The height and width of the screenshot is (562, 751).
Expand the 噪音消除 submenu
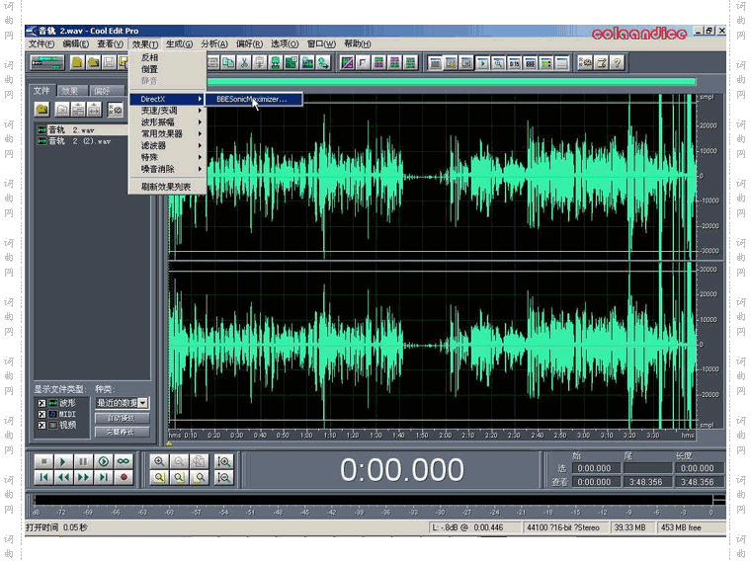coord(168,169)
